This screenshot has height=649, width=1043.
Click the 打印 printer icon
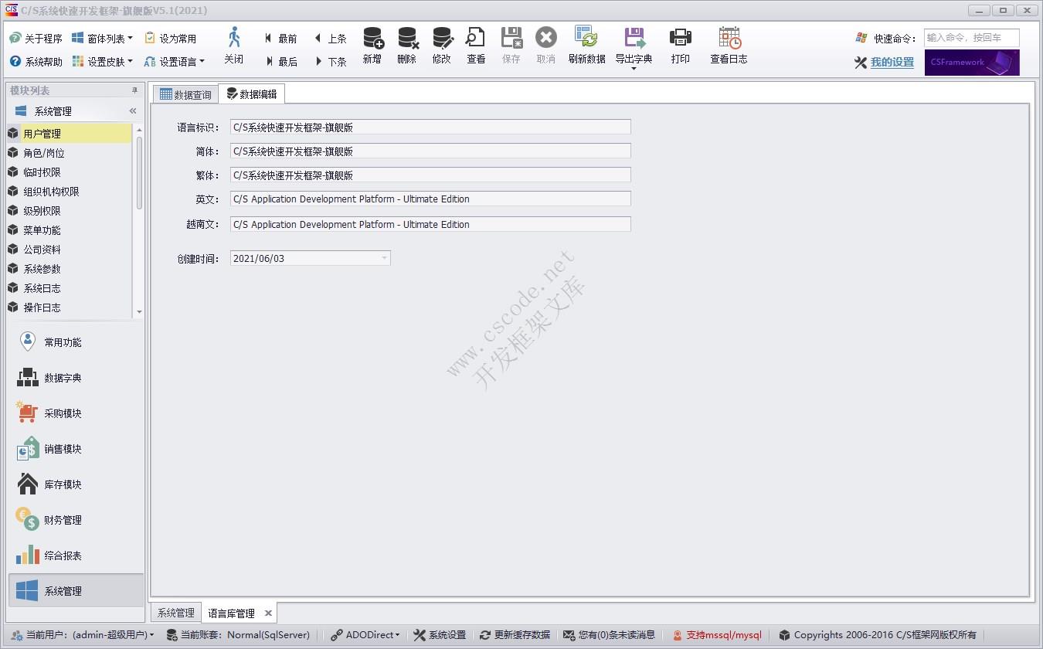680,39
